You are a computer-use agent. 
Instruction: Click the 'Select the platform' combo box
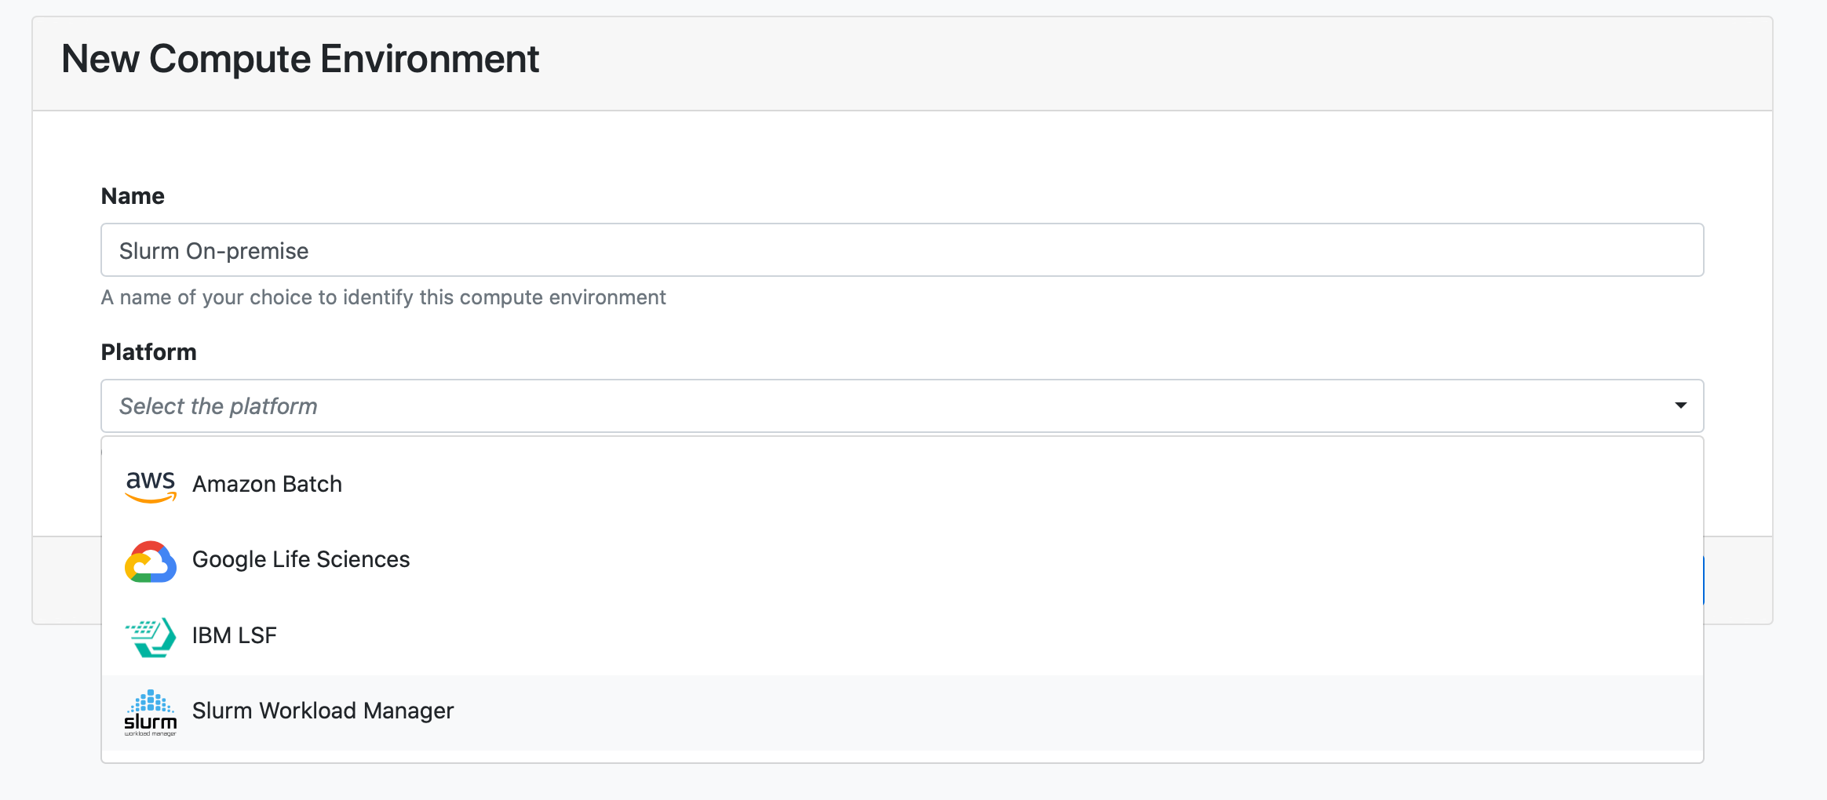click(863, 406)
